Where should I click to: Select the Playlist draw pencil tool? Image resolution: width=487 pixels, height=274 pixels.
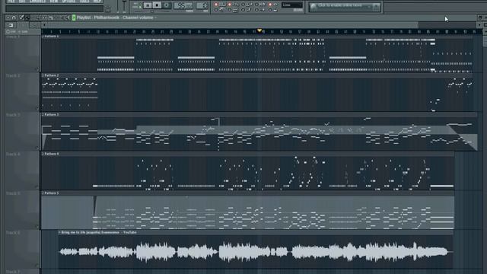point(22,18)
